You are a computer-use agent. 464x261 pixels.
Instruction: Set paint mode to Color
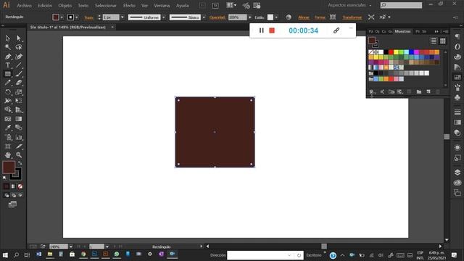[x=7, y=186]
